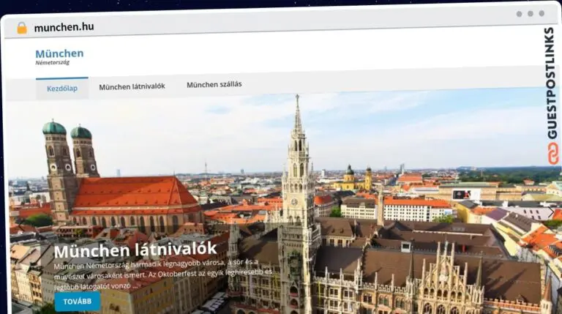Click the middle gray window control dot
This screenshot has width=562, height=314.
[x=531, y=14]
